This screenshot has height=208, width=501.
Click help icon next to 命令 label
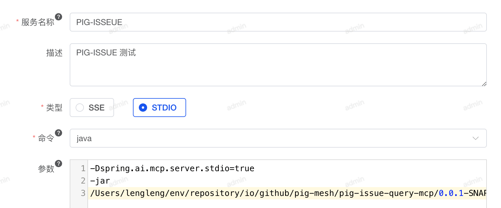(x=59, y=133)
